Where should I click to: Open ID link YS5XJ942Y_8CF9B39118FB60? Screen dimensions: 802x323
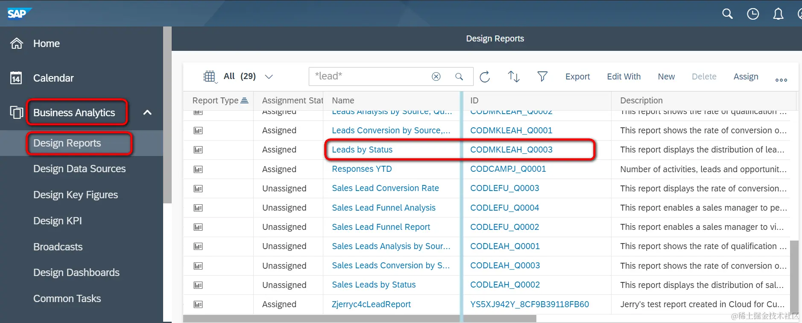530,304
